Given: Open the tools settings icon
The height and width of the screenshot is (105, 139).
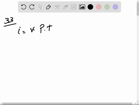Looking at the screenshot, I should click(x=57, y=7).
